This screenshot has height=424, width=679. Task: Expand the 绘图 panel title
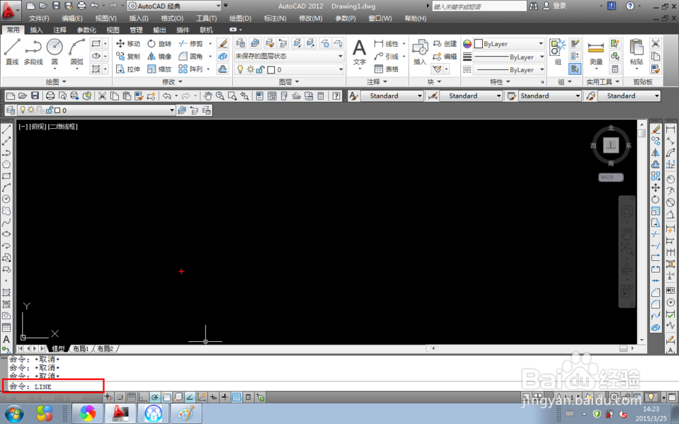pos(56,81)
